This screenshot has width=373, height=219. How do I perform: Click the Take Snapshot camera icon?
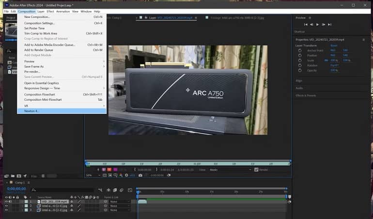click(x=140, y=175)
